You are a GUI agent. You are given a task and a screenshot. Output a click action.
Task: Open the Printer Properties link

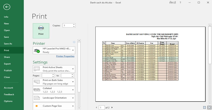pyautogui.click(x=65, y=56)
